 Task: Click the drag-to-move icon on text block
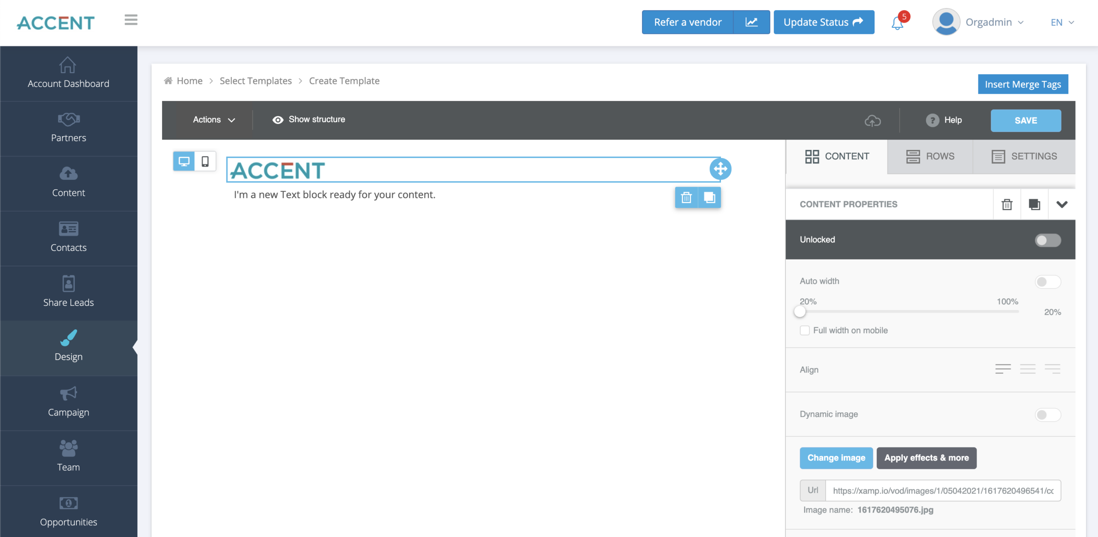pos(720,168)
